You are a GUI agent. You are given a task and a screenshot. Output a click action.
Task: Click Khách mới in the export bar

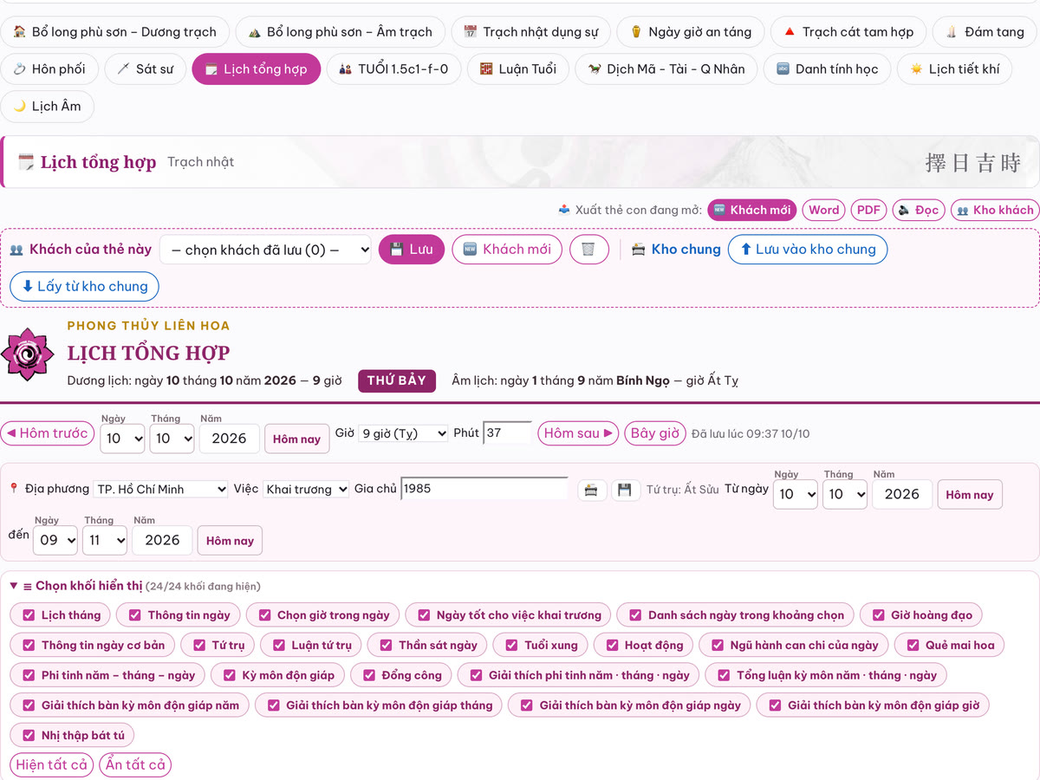tap(751, 210)
